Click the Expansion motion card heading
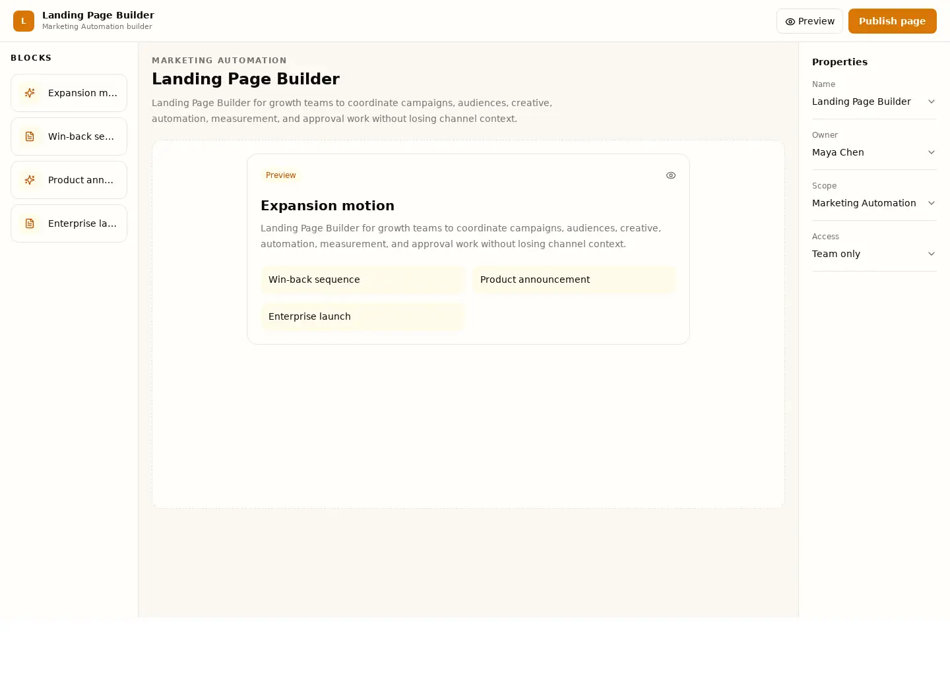 tap(327, 206)
